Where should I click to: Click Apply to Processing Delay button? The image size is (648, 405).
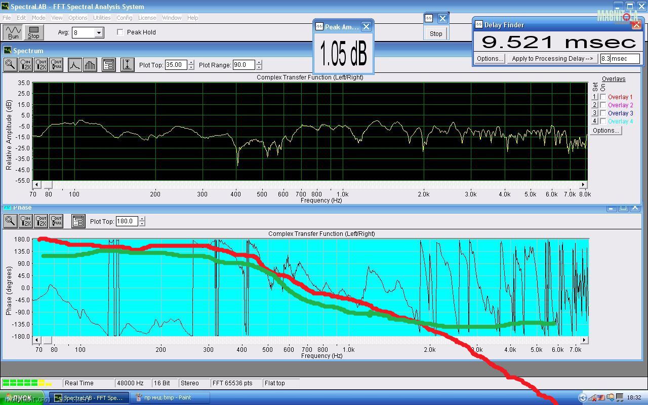tap(552, 59)
